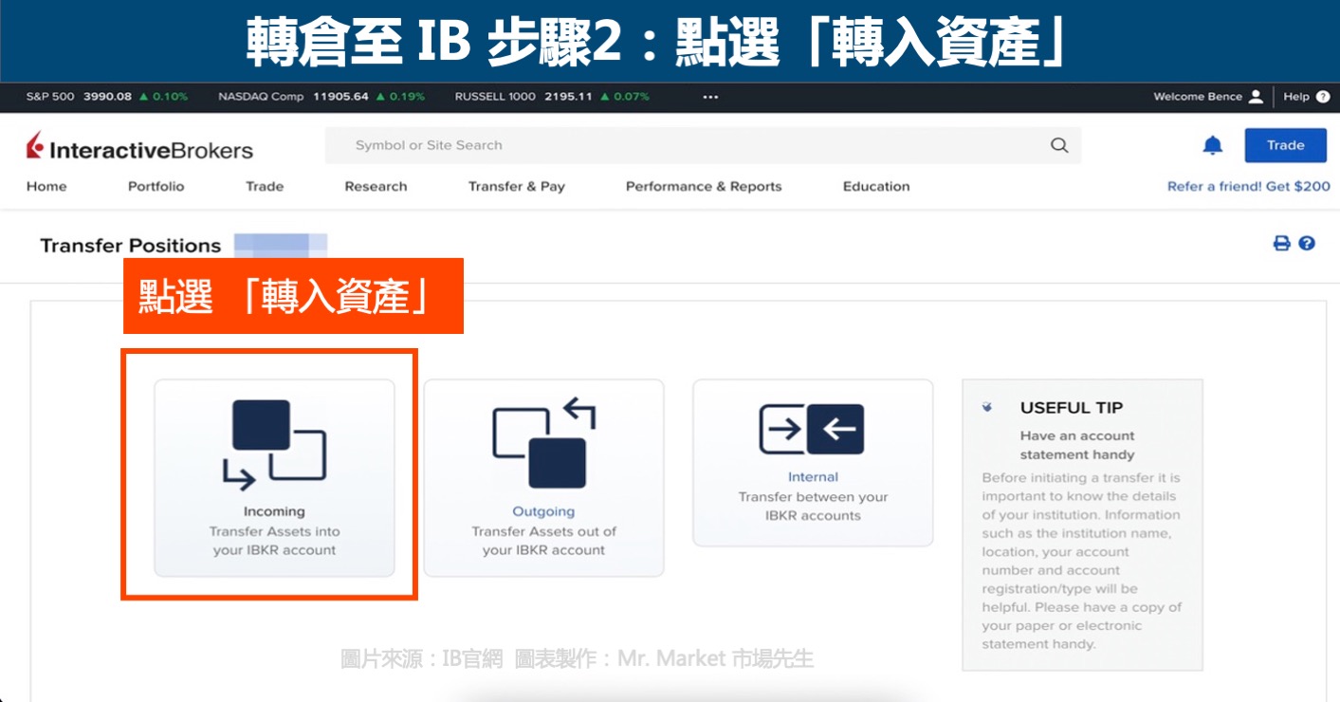Open the Home menu
The height and width of the screenshot is (702, 1340).
point(46,186)
